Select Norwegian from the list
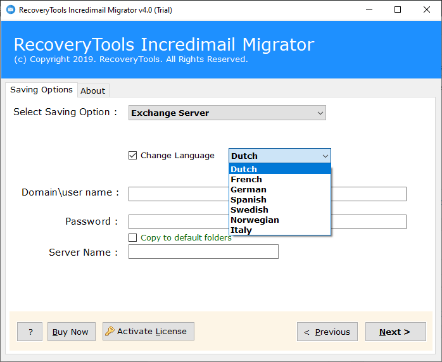The width and height of the screenshot is (442, 362). pos(280,220)
